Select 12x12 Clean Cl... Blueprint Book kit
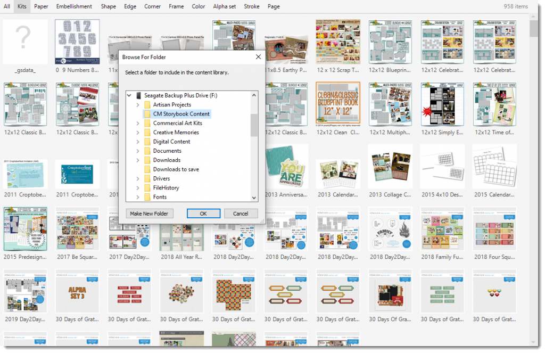Viewport: 545px width, 353px height. [338, 104]
